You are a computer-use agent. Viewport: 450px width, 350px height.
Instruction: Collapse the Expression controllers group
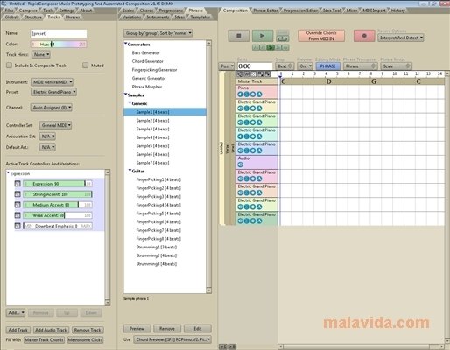click(8, 172)
